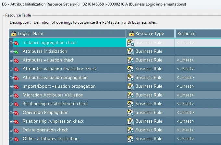Viewport: 221px width, 145px height.
Task: Expand the Migration Attributes Valuation node
Action: point(11,95)
